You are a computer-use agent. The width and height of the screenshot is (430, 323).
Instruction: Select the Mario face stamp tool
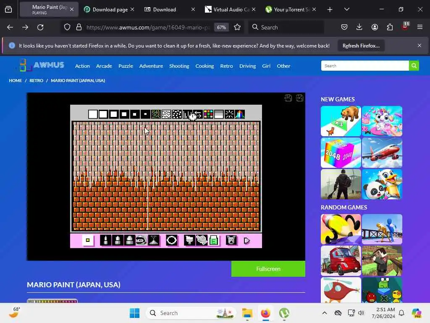141,240
